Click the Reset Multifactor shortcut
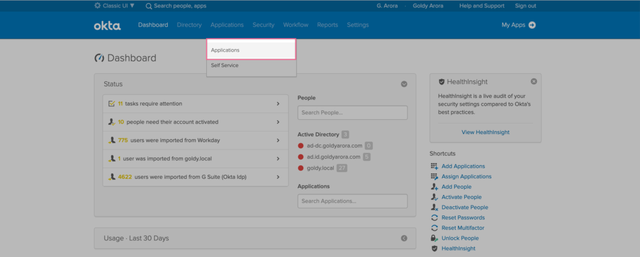The width and height of the screenshot is (640, 257). [x=463, y=228]
